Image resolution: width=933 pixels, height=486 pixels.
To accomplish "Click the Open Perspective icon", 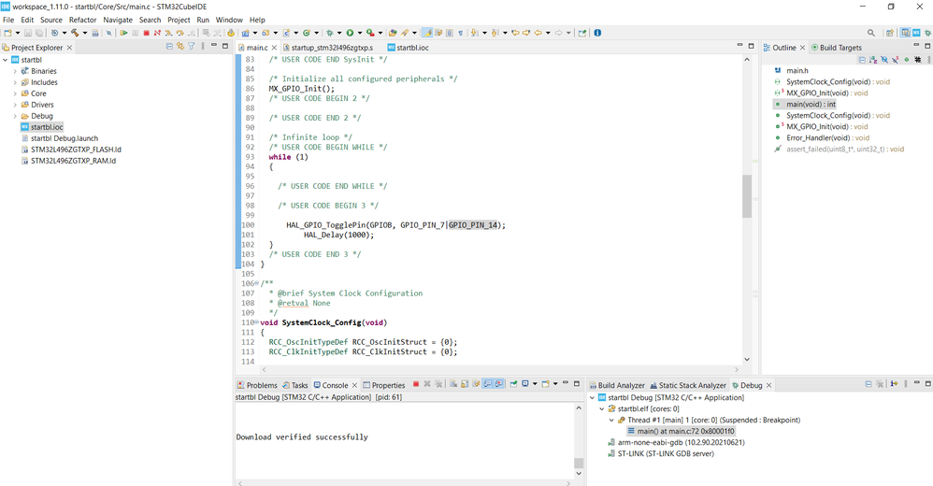I will [890, 33].
